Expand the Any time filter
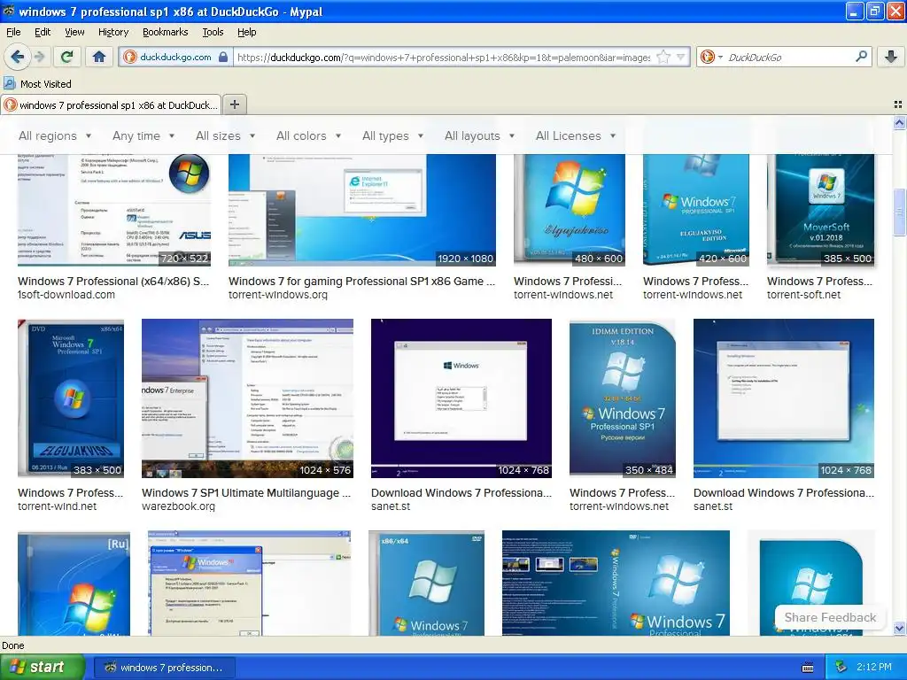 click(143, 135)
